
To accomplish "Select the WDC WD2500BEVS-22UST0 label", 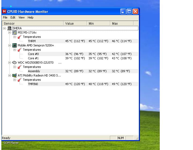I will pos(36,63).
